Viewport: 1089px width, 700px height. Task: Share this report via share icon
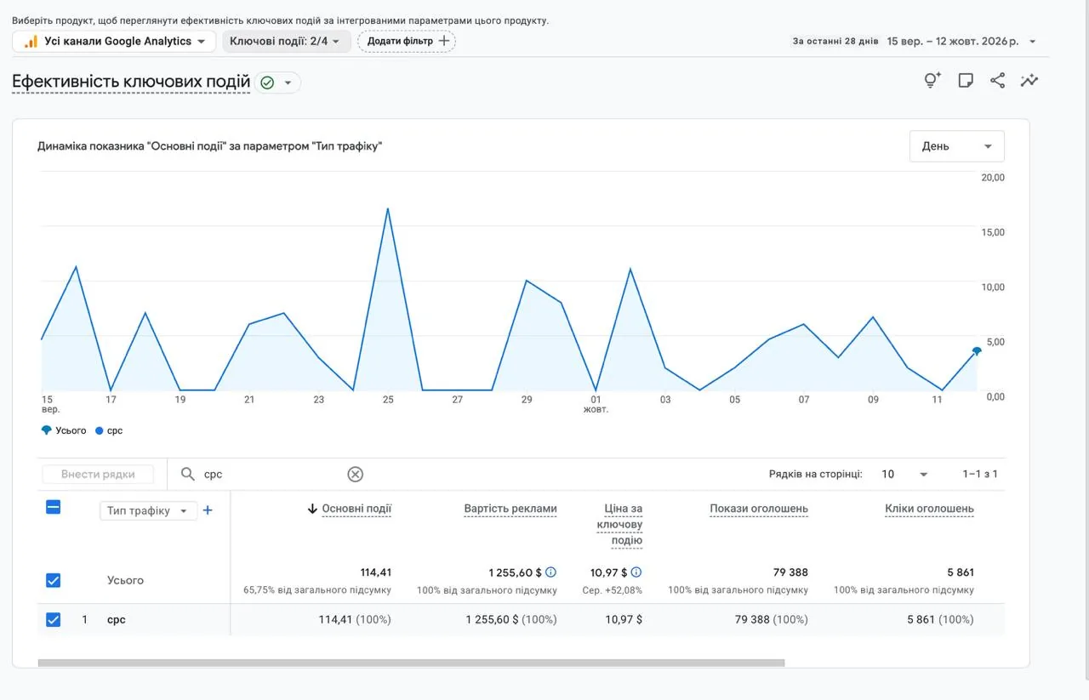[x=997, y=81]
